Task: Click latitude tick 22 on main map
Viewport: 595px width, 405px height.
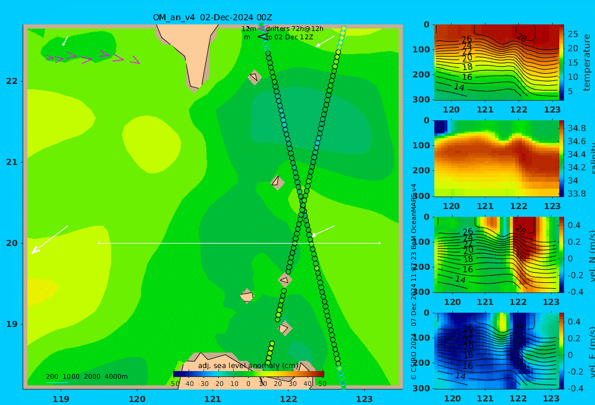Action: (12, 81)
